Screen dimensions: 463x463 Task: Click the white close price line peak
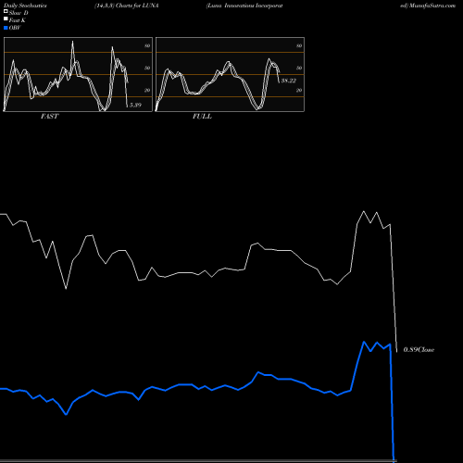pos(364,211)
